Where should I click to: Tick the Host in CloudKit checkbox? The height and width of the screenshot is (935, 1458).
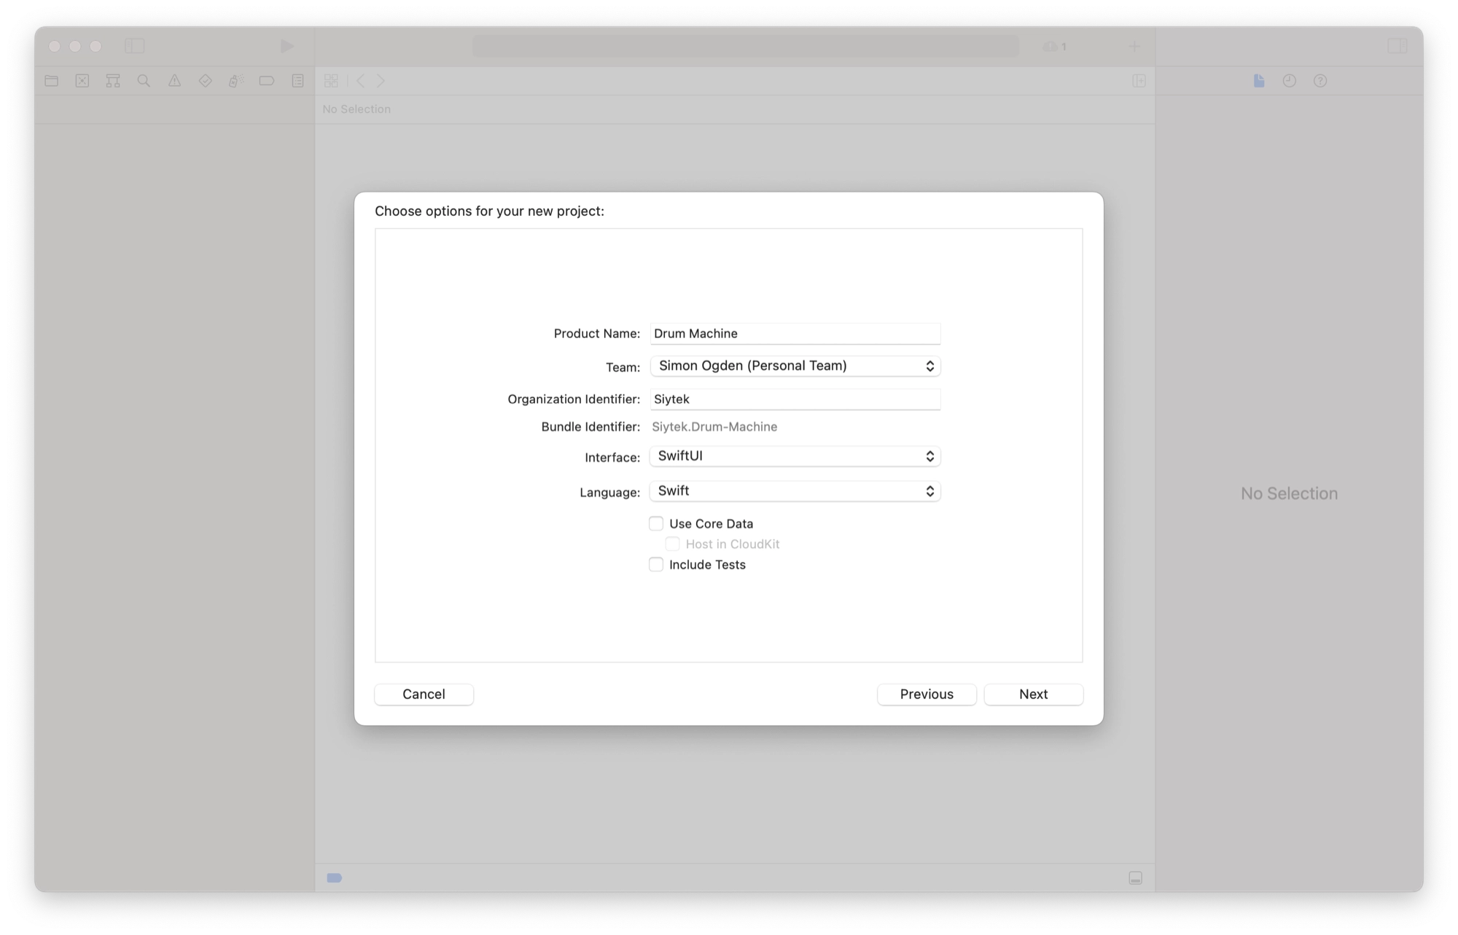[672, 544]
